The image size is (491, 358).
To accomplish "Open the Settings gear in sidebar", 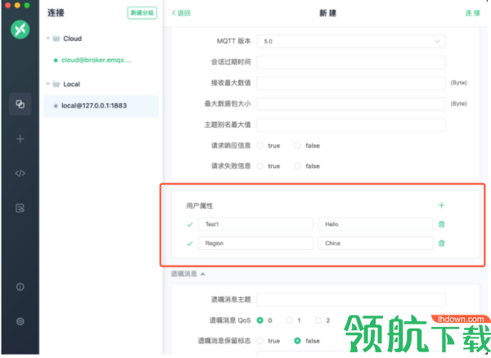I will [20, 321].
